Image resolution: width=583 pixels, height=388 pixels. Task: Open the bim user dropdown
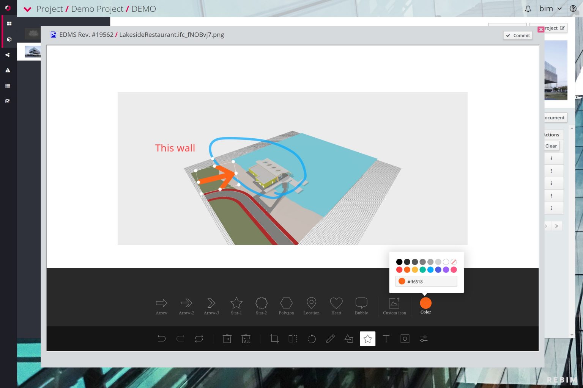(550, 9)
